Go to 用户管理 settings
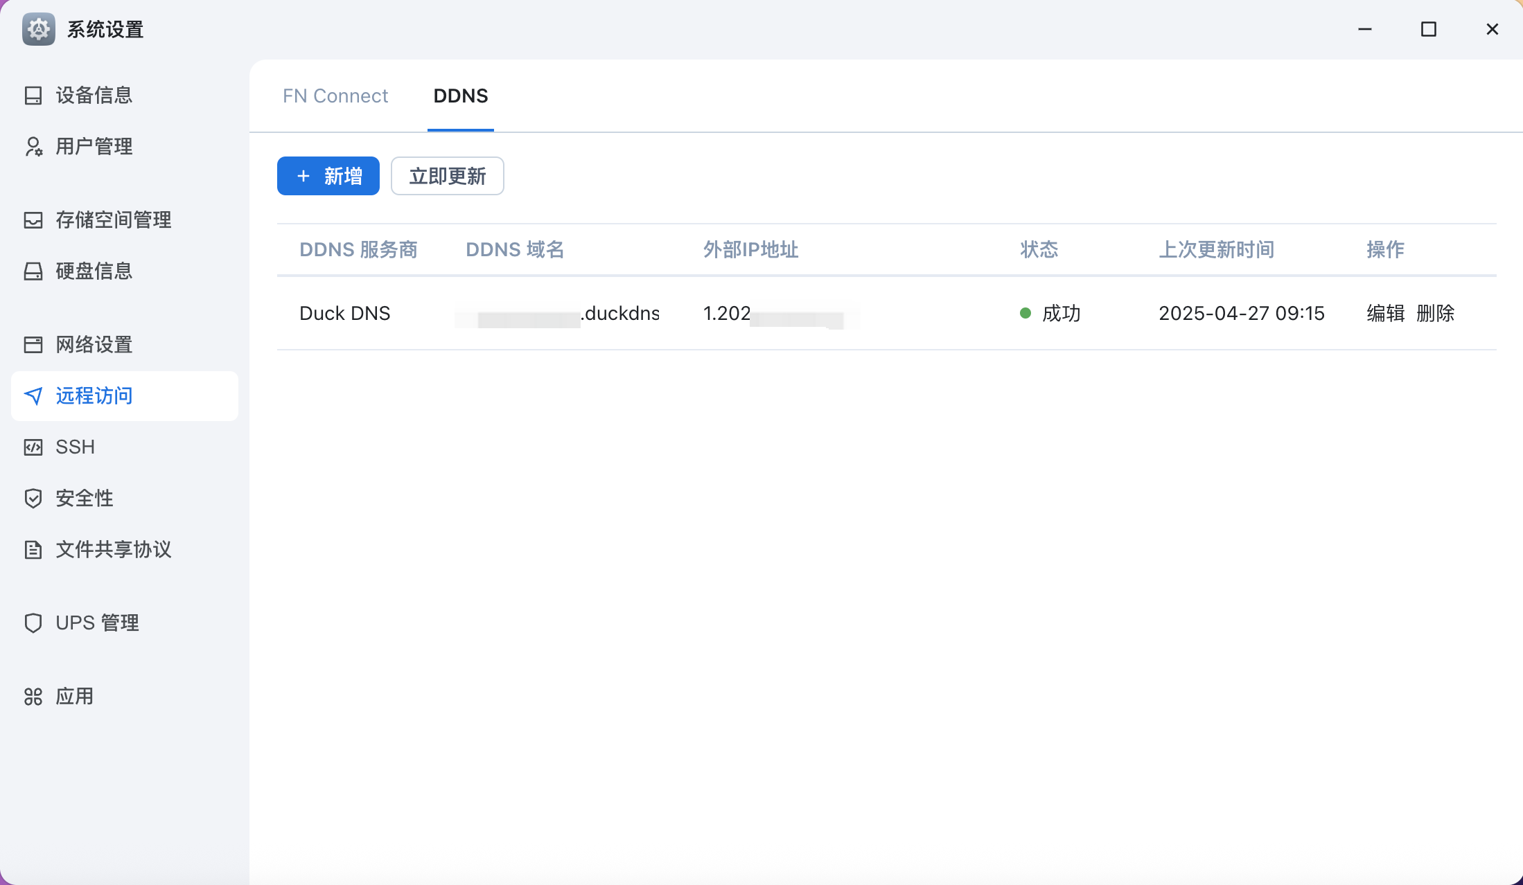The height and width of the screenshot is (885, 1523). coord(125,147)
